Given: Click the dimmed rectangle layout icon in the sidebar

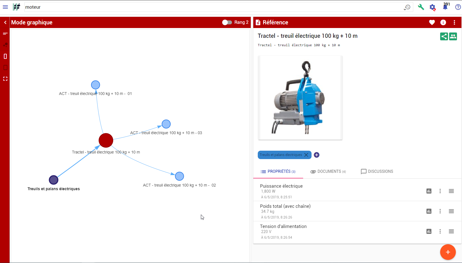Looking at the screenshot, I should click(x=5, y=68).
